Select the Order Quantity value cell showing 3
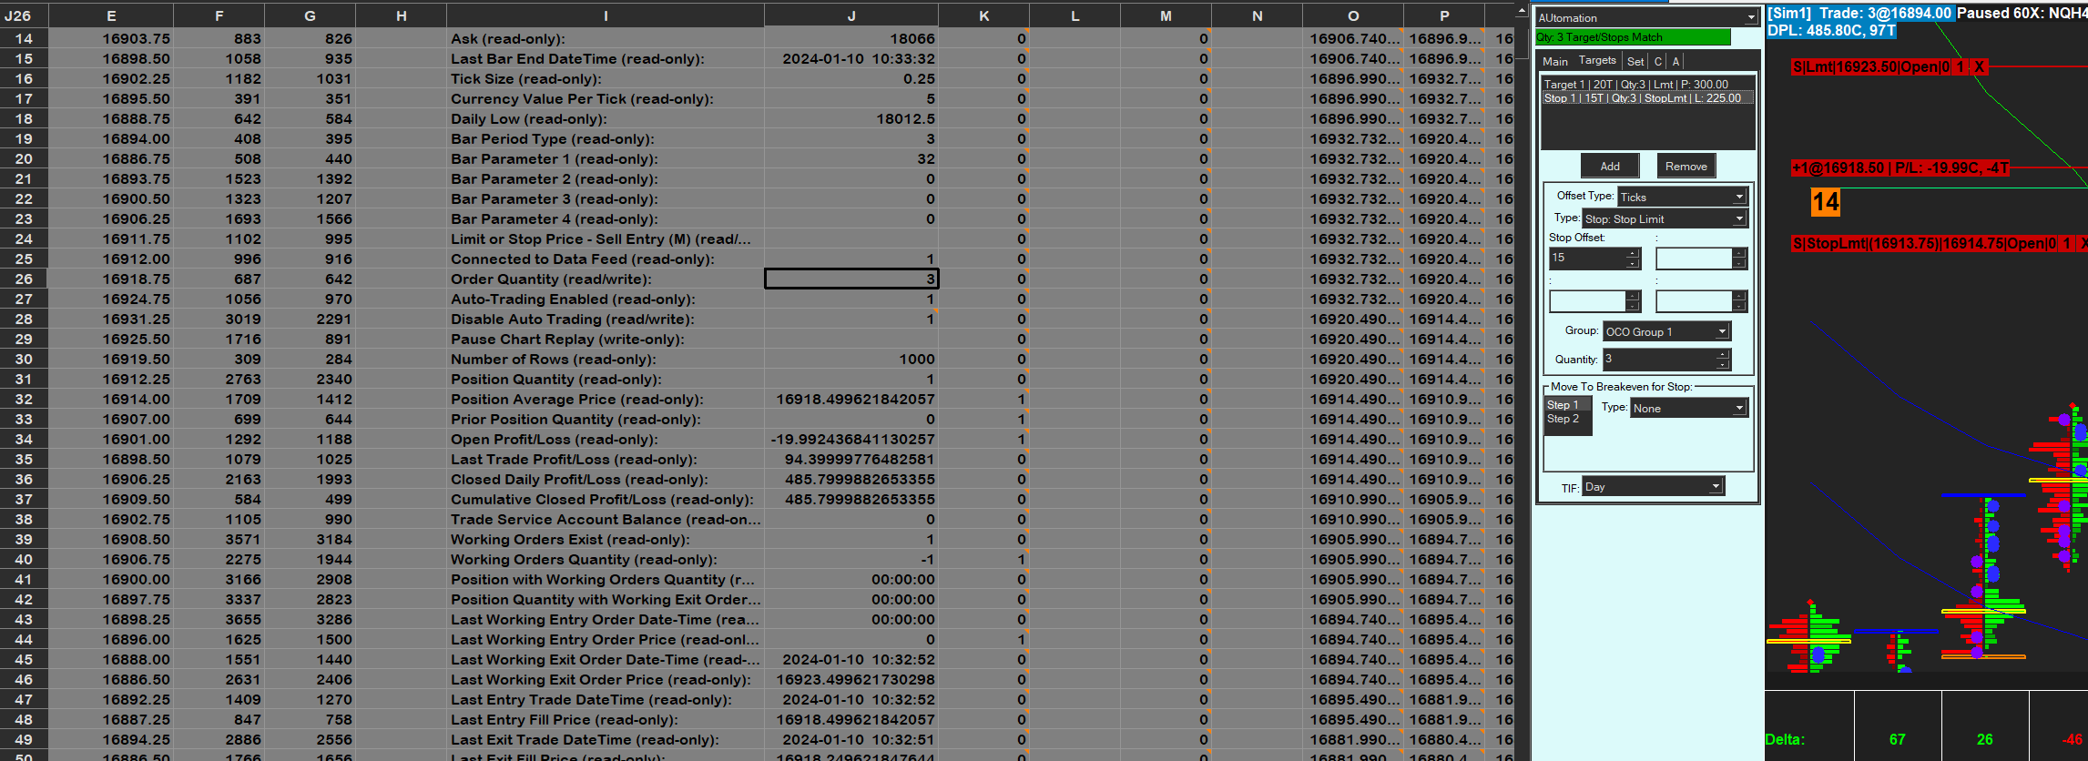Image resolution: width=2088 pixels, height=761 pixels. pyautogui.click(x=851, y=279)
